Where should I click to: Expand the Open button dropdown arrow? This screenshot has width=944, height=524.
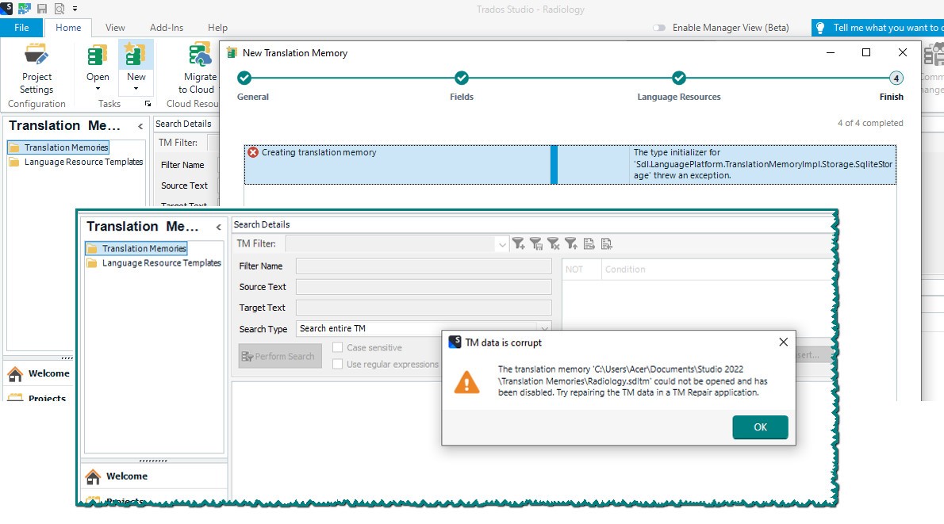click(x=98, y=89)
